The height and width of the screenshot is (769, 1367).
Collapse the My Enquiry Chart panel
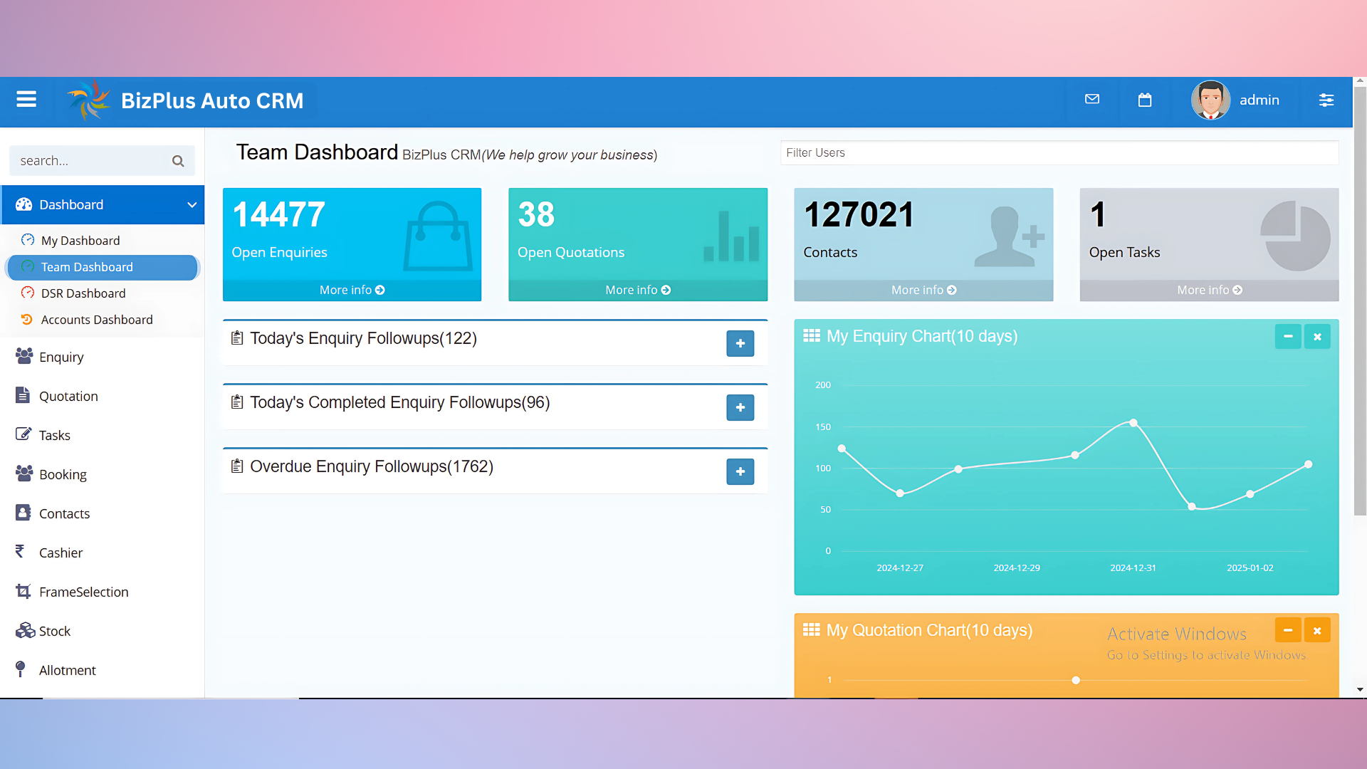tap(1288, 336)
